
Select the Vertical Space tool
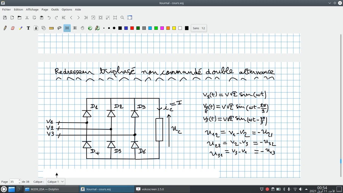(75, 28)
